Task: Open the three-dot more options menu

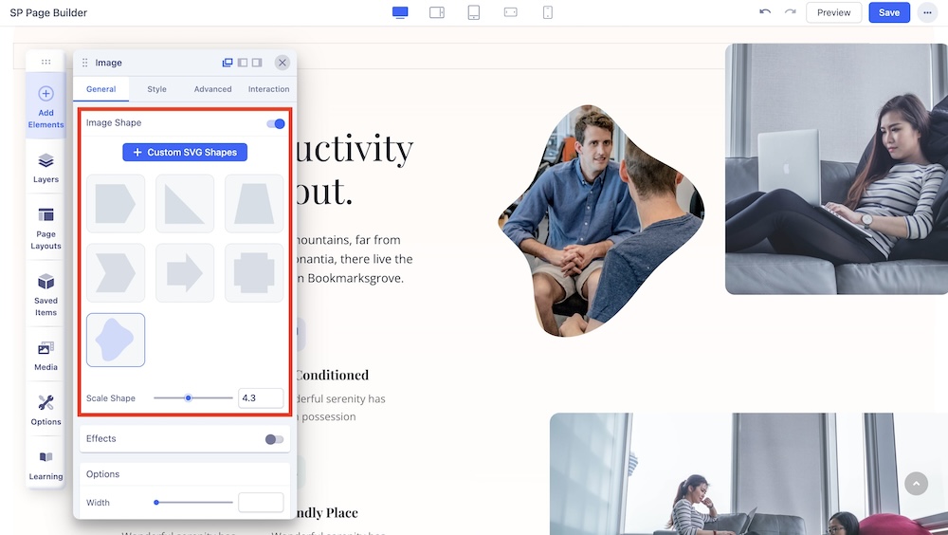Action: [x=926, y=12]
